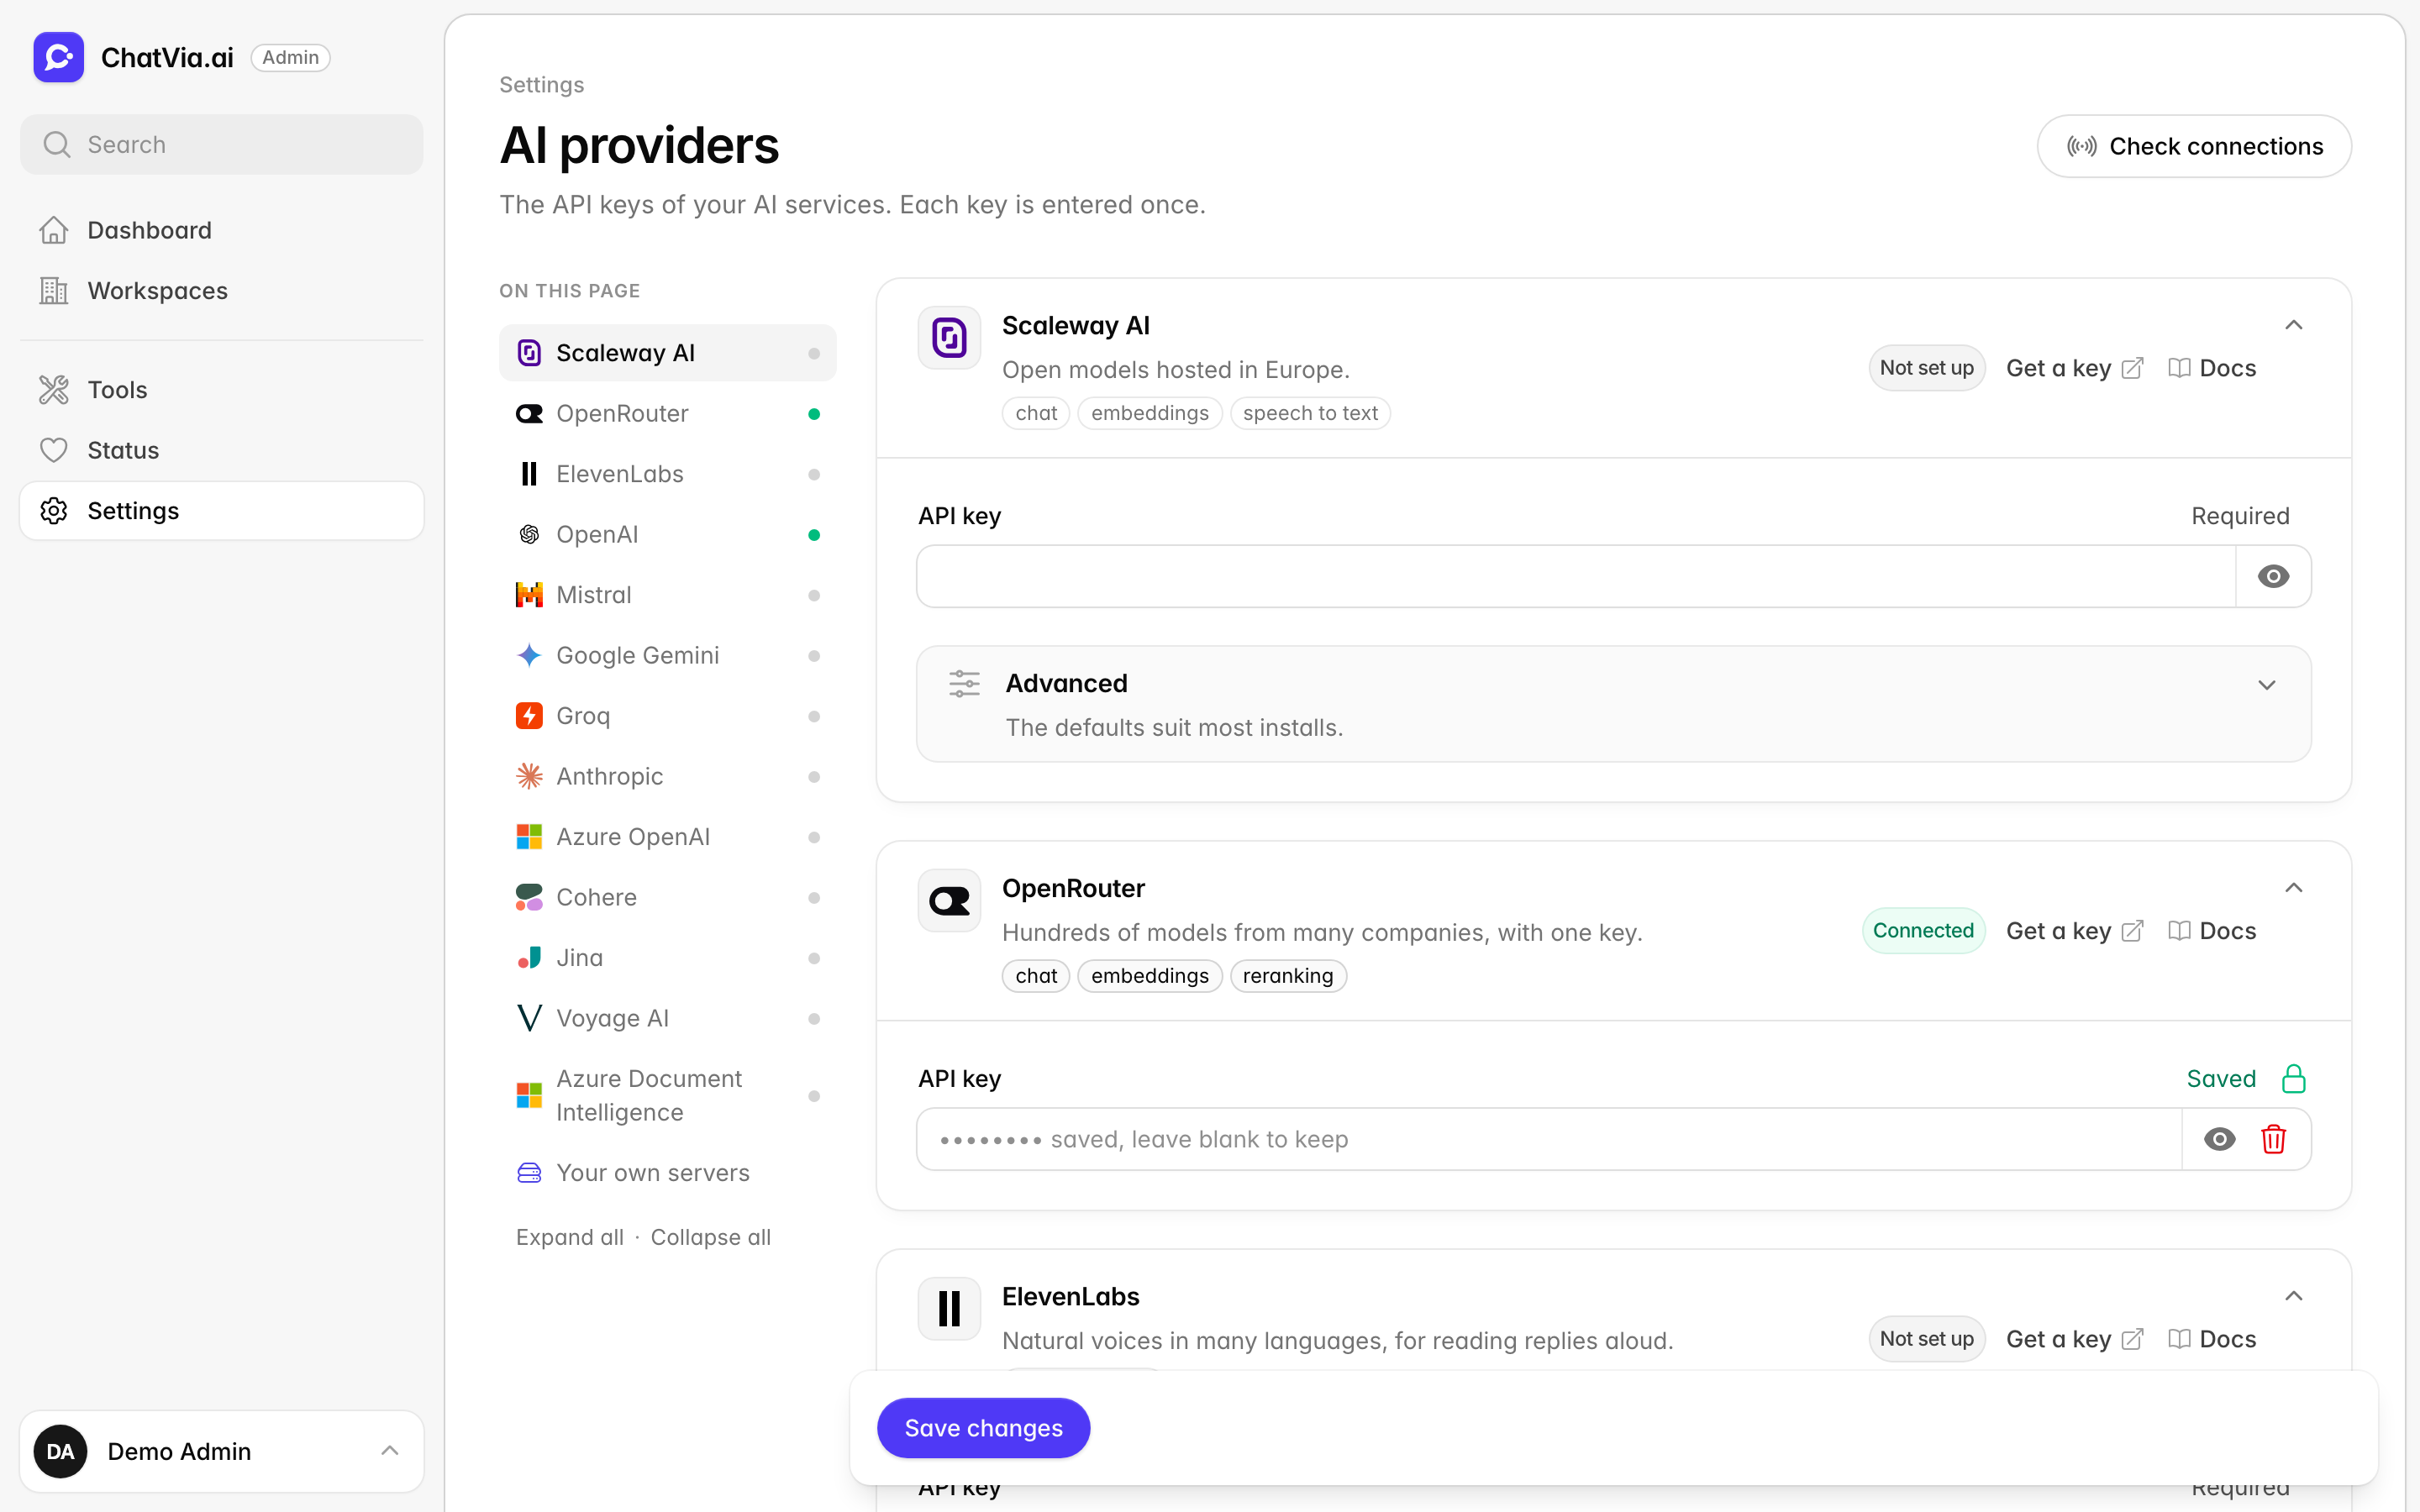Show the OpenRouter saved API key
Image resolution: width=2420 pixels, height=1512 pixels.
(x=2219, y=1139)
